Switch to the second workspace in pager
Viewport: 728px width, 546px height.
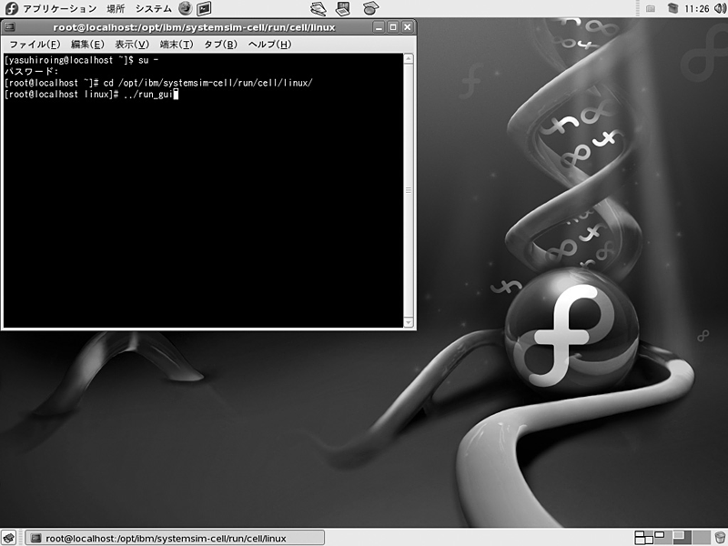(x=662, y=538)
